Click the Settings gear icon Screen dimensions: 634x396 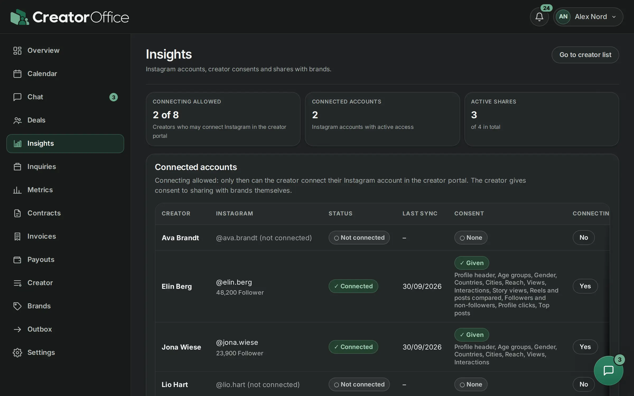tap(17, 352)
